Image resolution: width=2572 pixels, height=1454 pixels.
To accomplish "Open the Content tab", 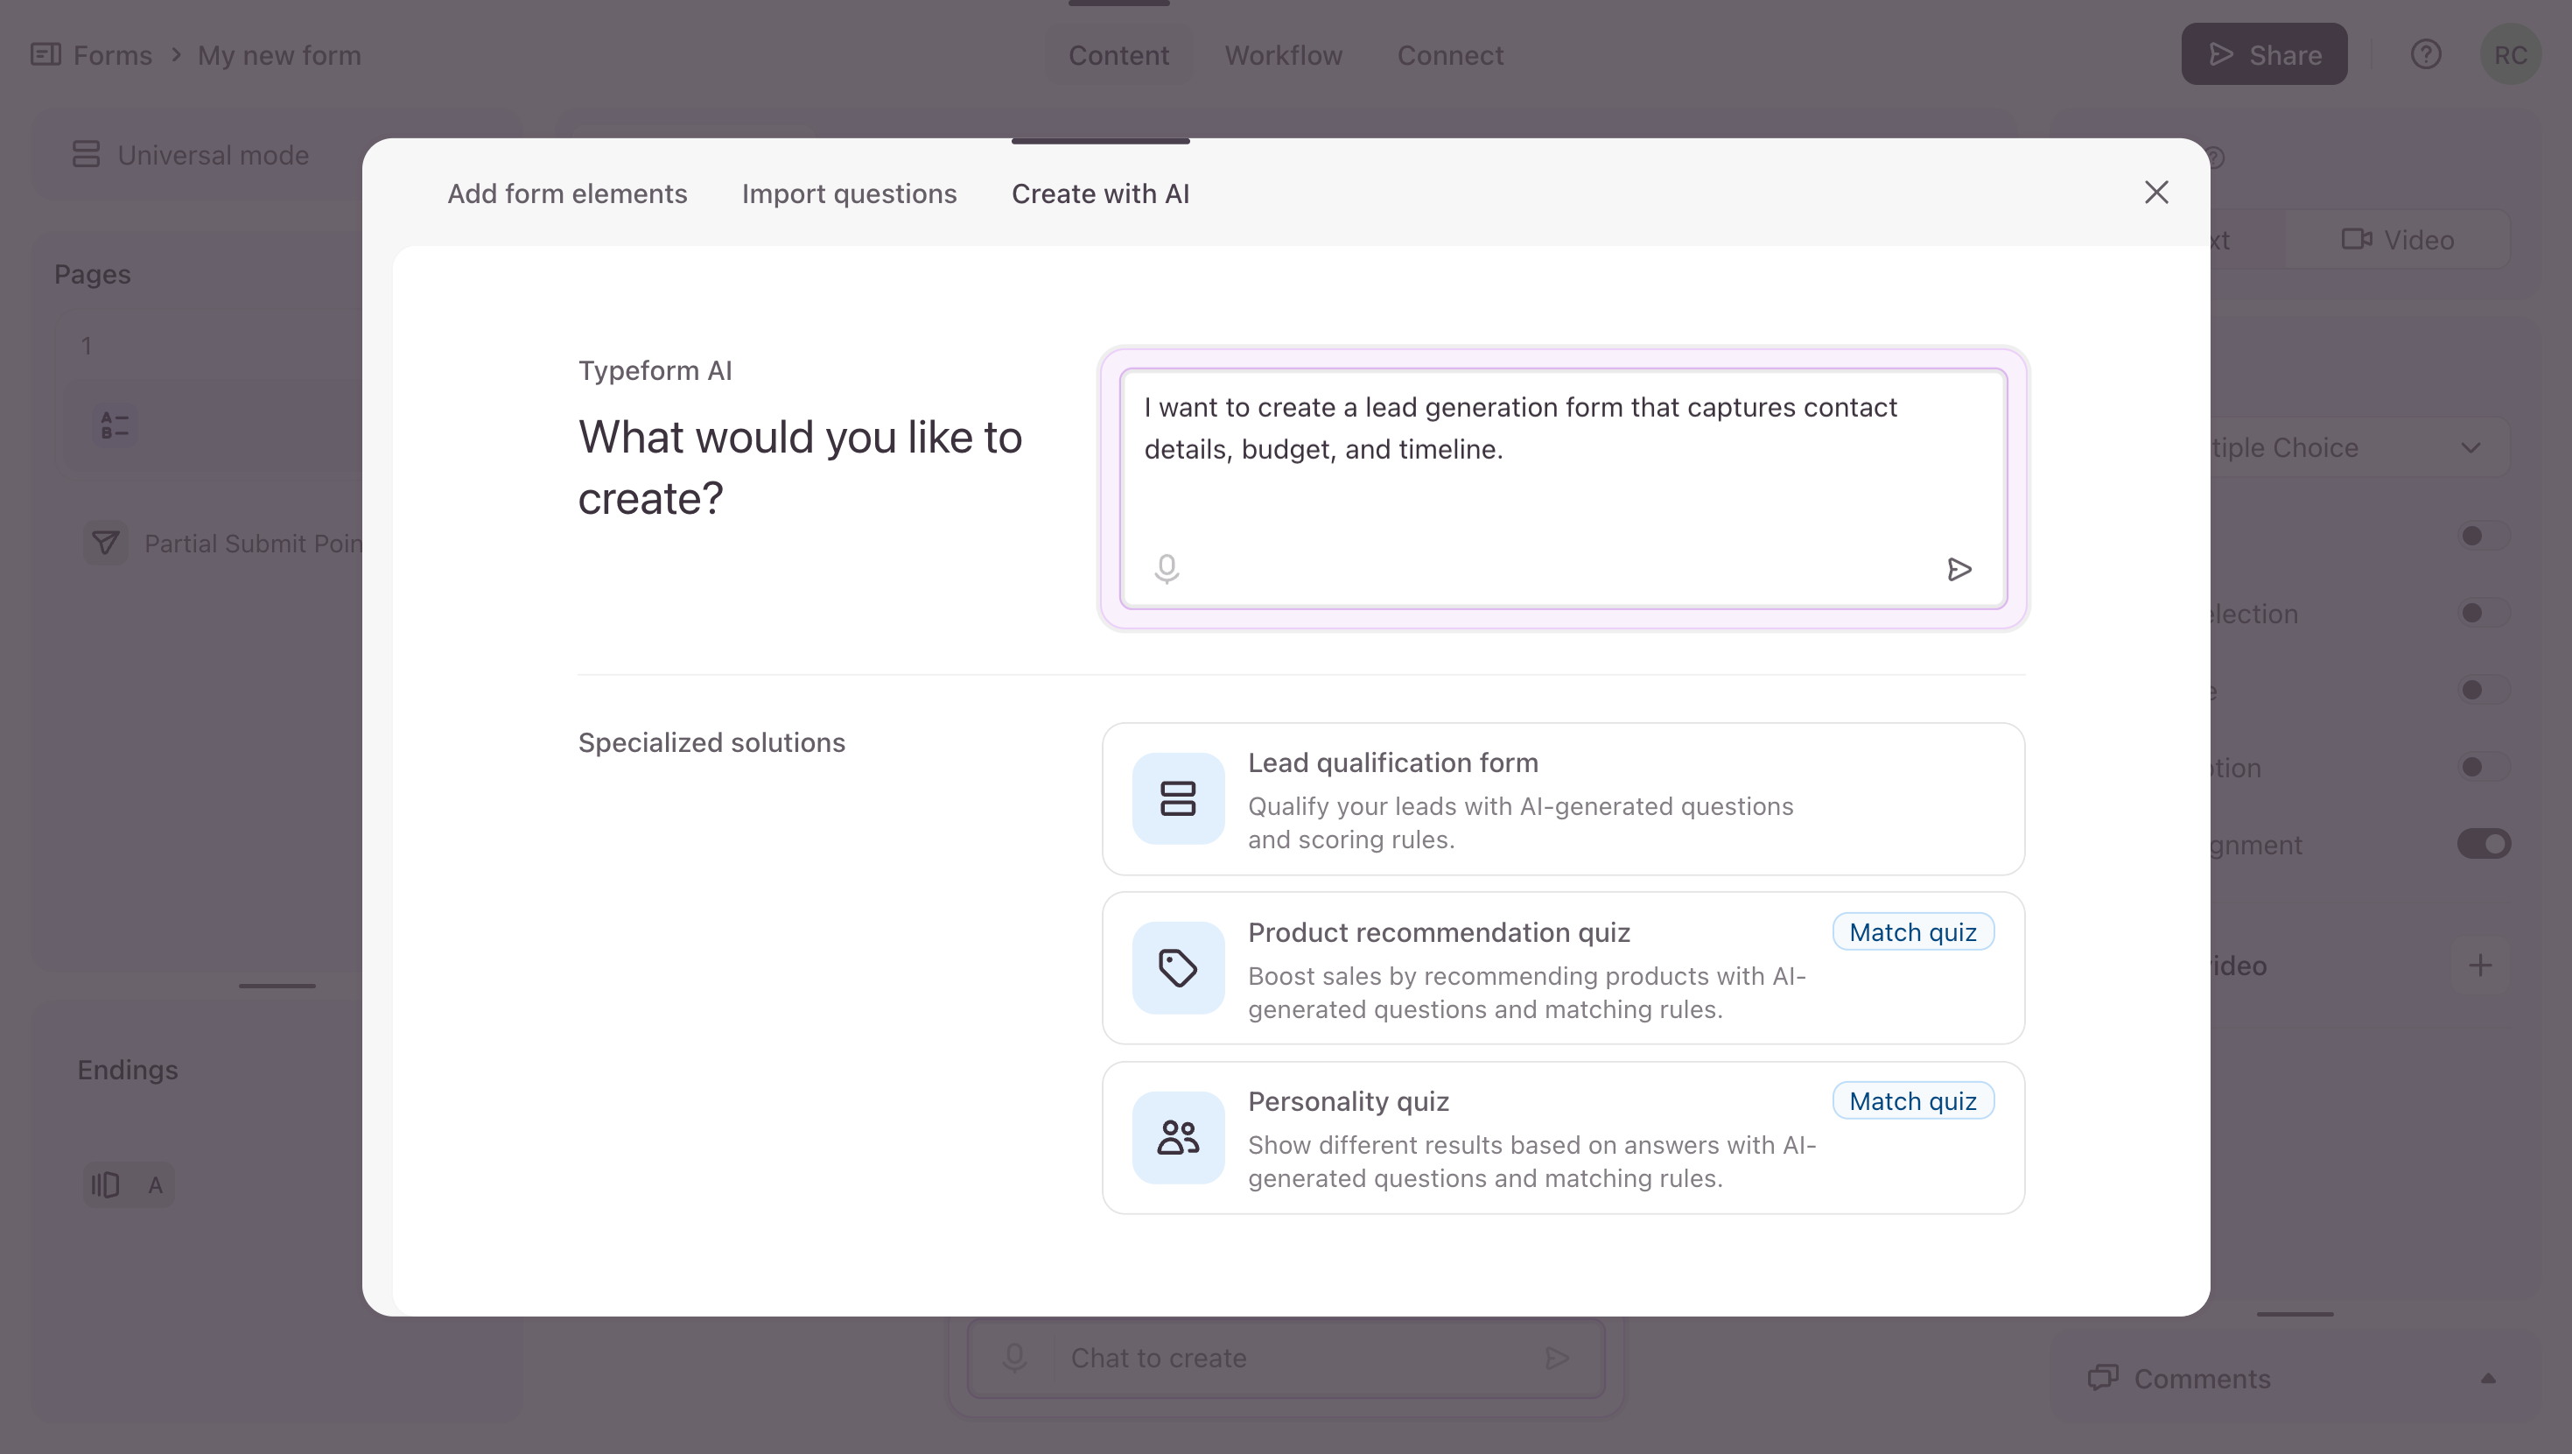I will (1118, 55).
